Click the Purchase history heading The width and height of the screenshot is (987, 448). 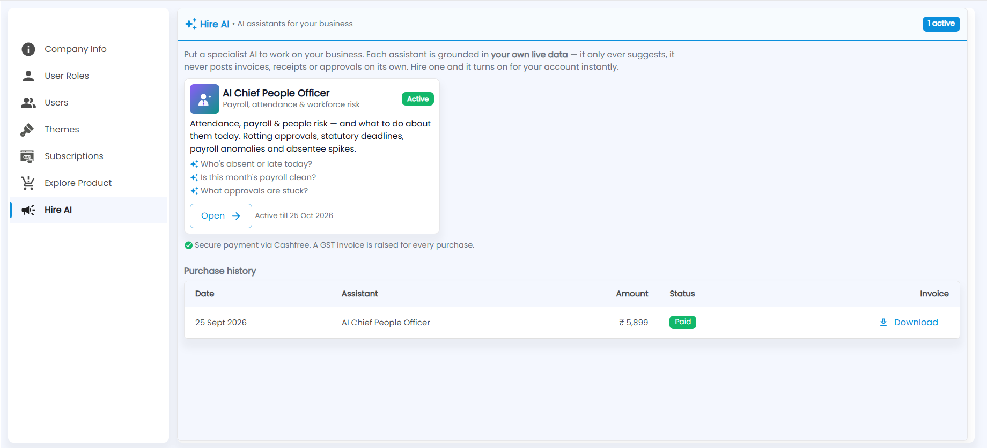(x=220, y=271)
